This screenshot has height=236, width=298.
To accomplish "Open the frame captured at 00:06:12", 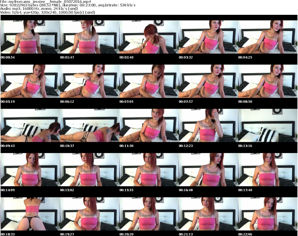I will tap(90, 81).
